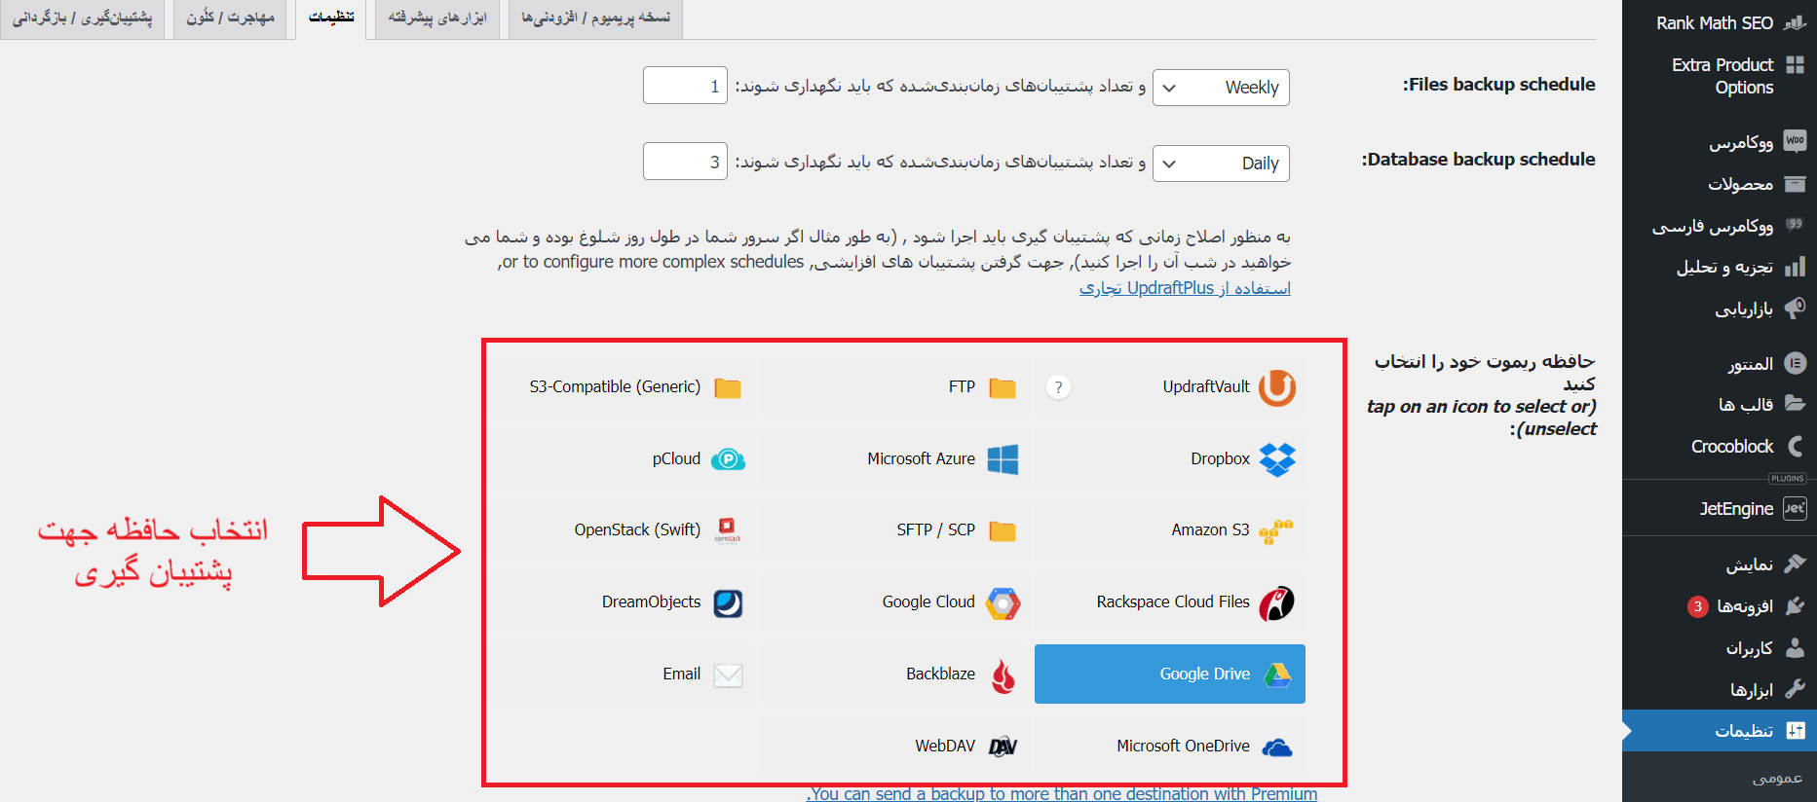Image resolution: width=1817 pixels, height=802 pixels.
Task: Open the مهاجرت / کلون migrate tab
Action: (x=231, y=18)
